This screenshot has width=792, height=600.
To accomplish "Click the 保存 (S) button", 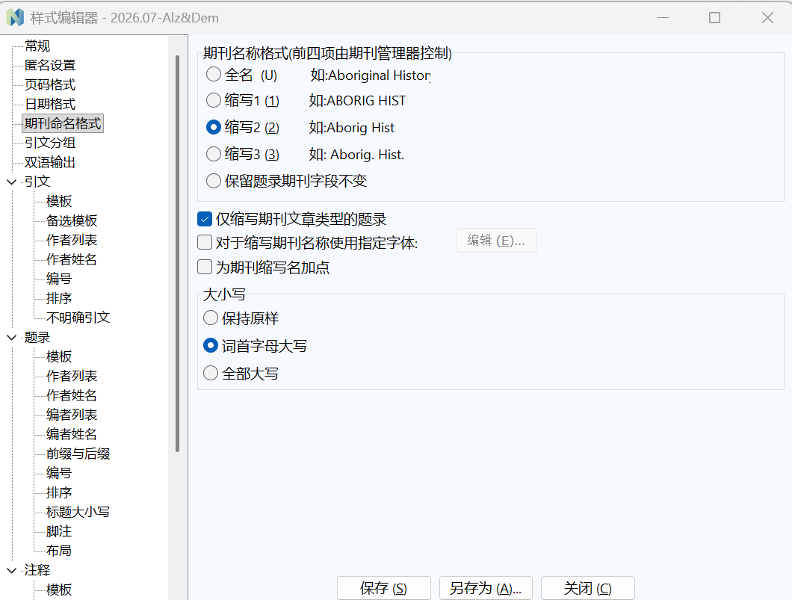I will tap(384, 588).
